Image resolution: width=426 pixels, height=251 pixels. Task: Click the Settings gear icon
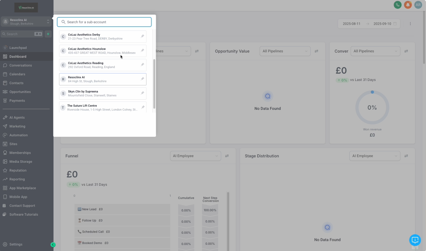point(5,245)
